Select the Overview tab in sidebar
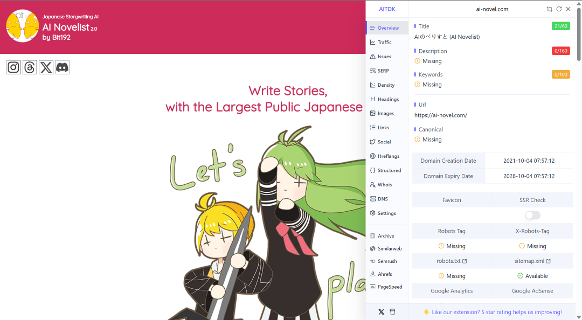This screenshot has width=582, height=320. [387, 28]
